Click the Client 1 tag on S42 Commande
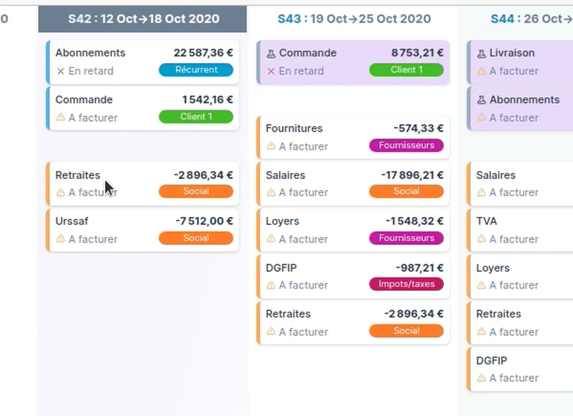Viewport: 573px width, 416px height. pos(196,117)
